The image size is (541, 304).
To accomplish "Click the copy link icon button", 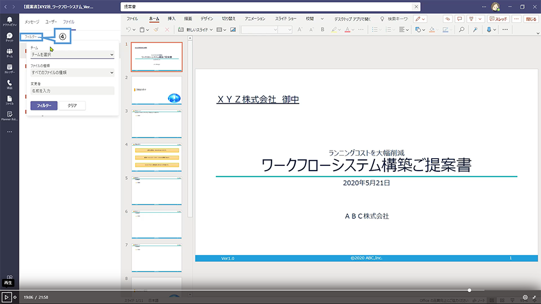I will tap(447, 19).
